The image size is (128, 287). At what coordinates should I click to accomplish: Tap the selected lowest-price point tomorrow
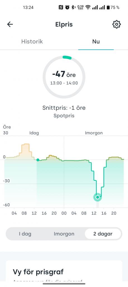pos(98,197)
